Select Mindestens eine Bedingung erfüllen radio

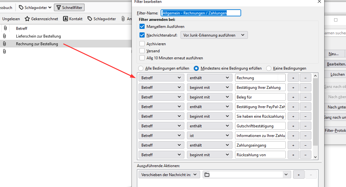(x=196, y=68)
